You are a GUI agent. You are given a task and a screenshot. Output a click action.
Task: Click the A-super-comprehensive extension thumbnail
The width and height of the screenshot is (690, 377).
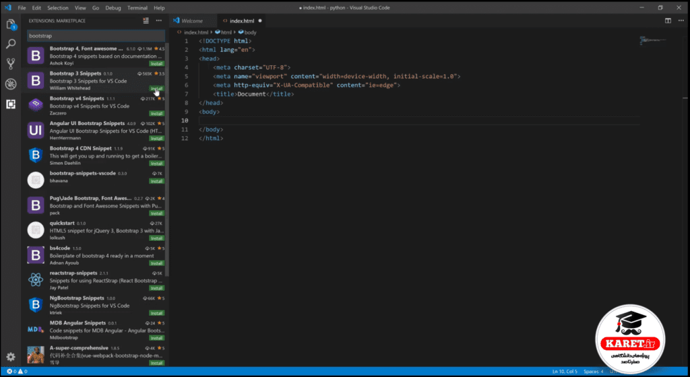[36, 355]
